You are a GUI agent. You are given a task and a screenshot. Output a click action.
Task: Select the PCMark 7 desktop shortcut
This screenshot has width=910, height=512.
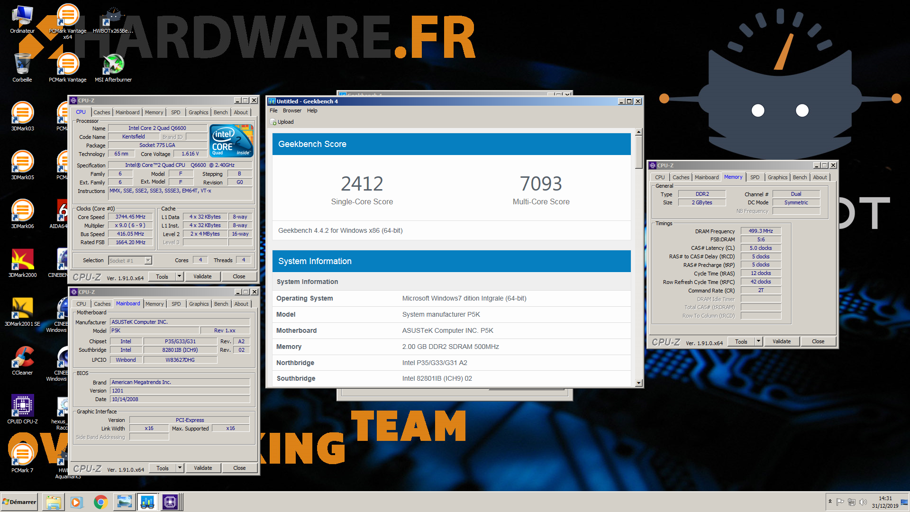click(22, 458)
